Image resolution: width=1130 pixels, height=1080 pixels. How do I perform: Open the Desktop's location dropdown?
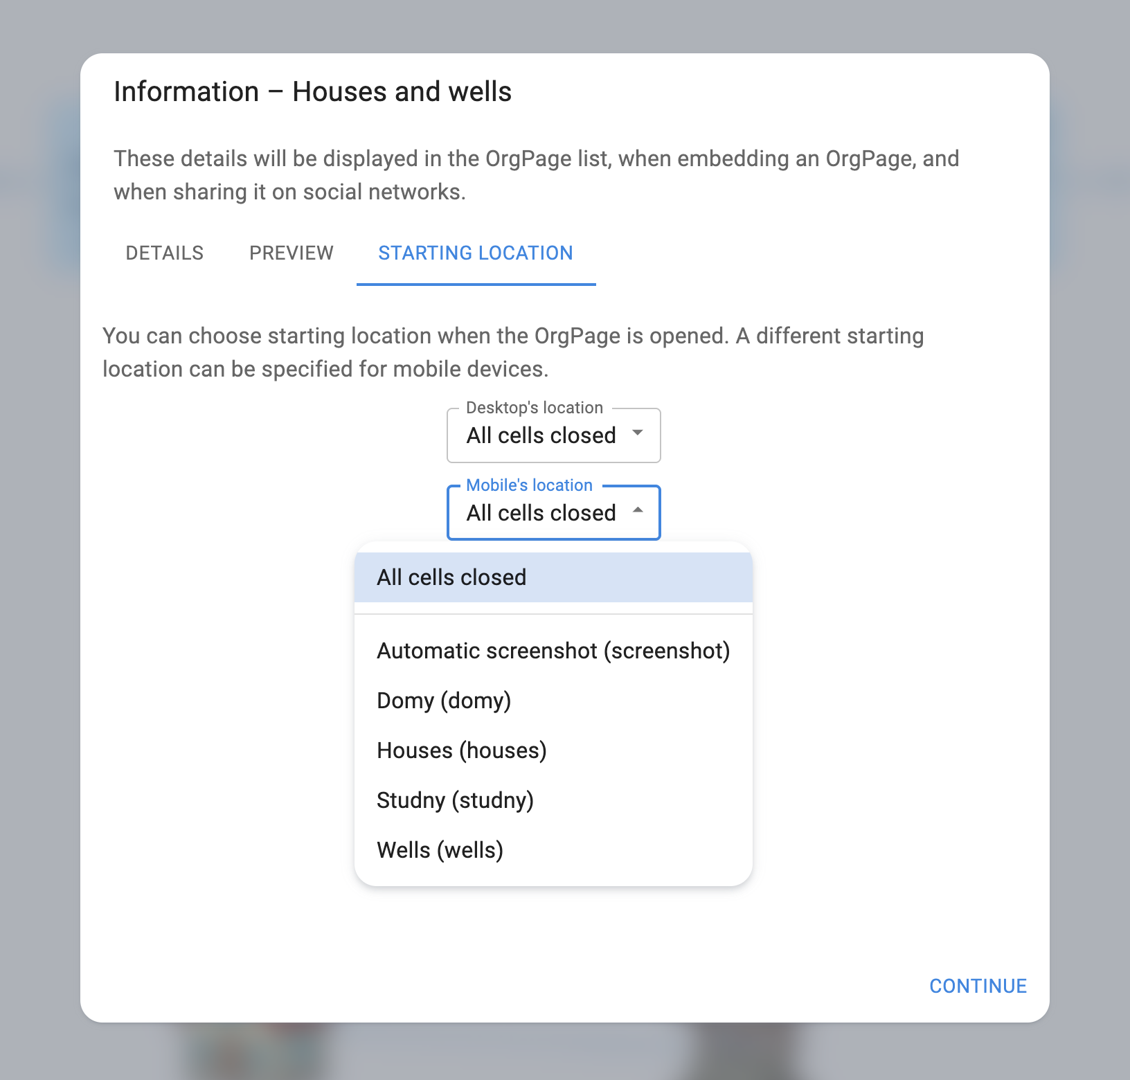click(x=541, y=435)
